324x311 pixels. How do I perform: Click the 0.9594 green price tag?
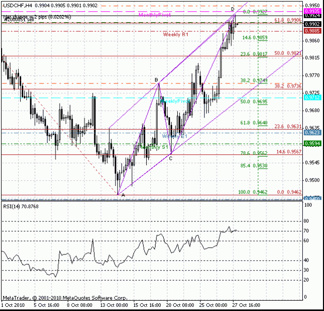click(313, 144)
